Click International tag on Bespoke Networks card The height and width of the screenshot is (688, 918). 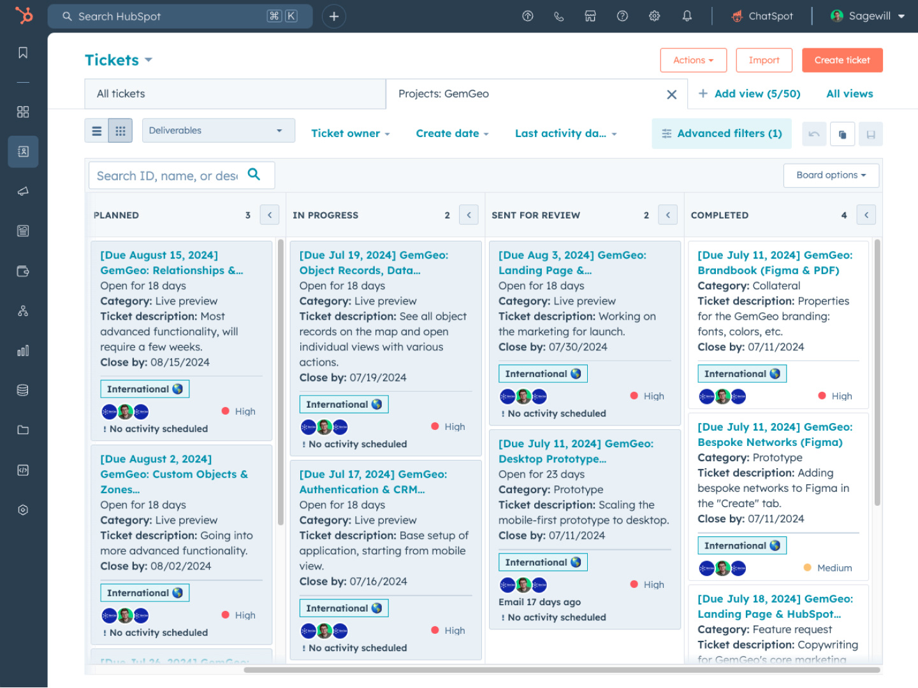(742, 546)
